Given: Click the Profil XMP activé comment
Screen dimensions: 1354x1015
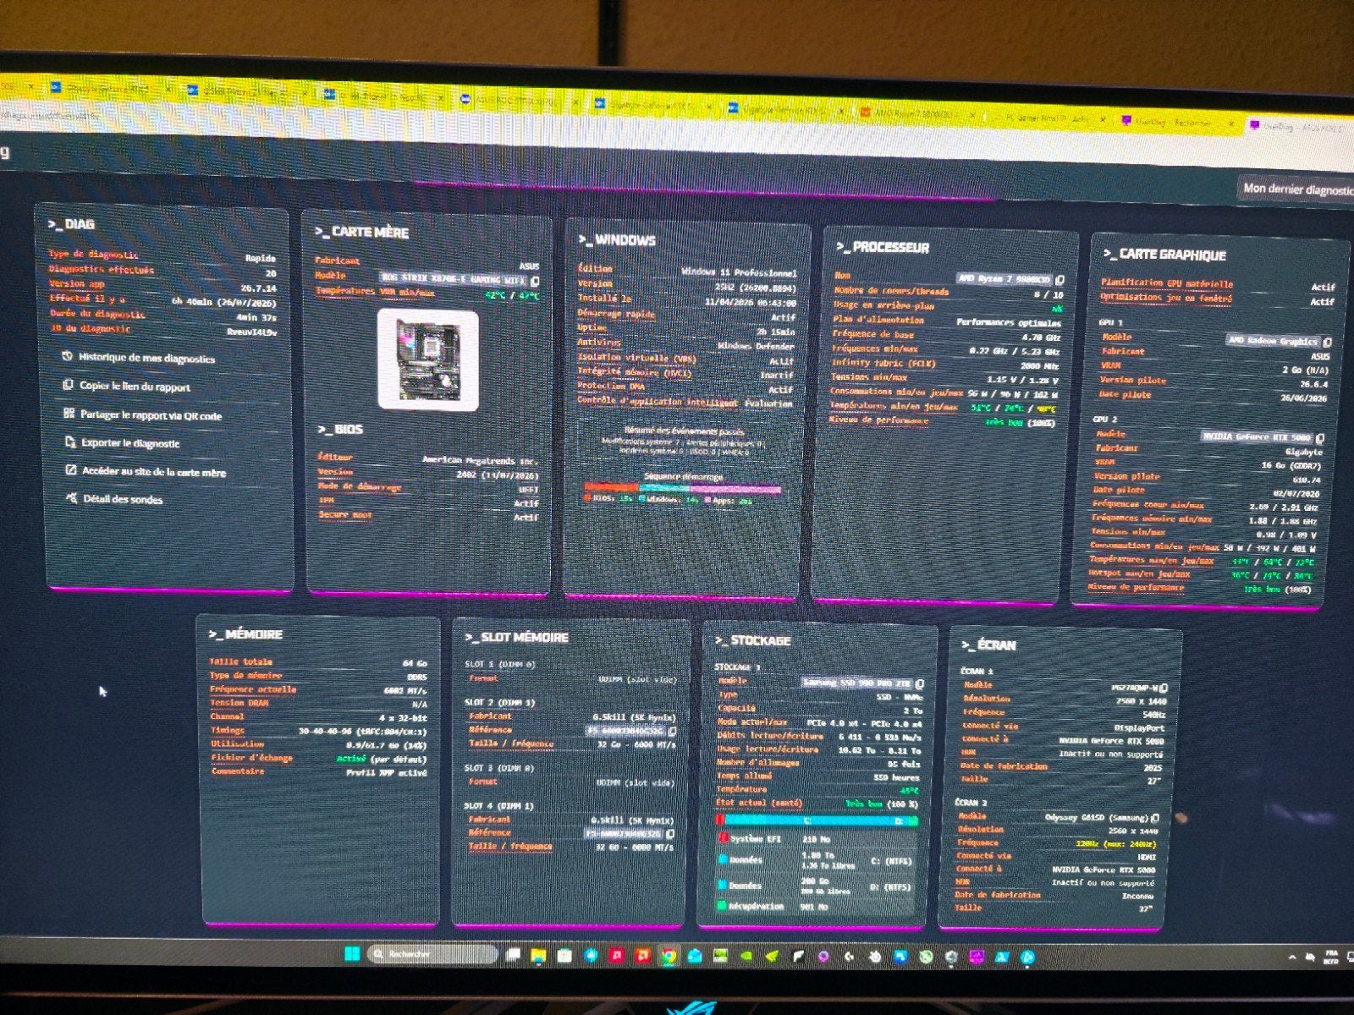Looking at the screenshot, I should [387, 772].
